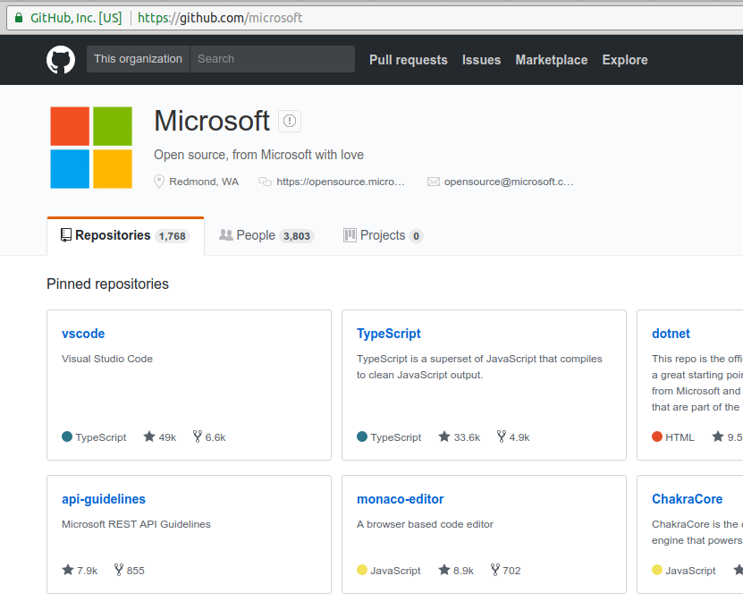This screenshot has height=610, width=743.
Task: Open the GitHub Octocat logo home link
Action: [x=61, y=60]
